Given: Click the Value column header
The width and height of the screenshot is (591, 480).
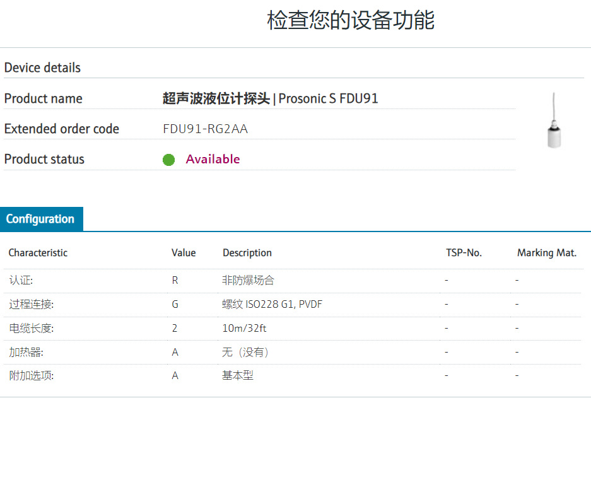Looking at the screenshot, I should click(x=184, y=253).
